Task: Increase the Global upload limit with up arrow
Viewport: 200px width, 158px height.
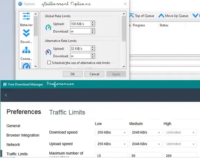Action: (93, 23)
